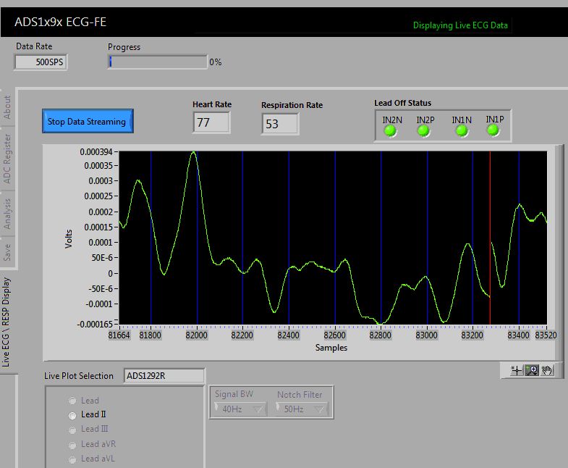Viewport: 568px width, 468px height.
Task: Select the Lead III radio option
Action: [x=72, y=430]
